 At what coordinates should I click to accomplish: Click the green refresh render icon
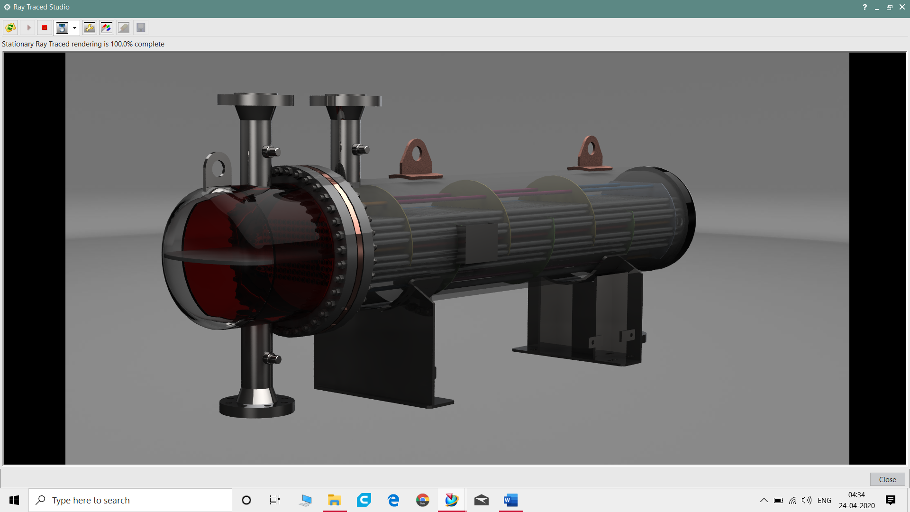coord(10,28)
